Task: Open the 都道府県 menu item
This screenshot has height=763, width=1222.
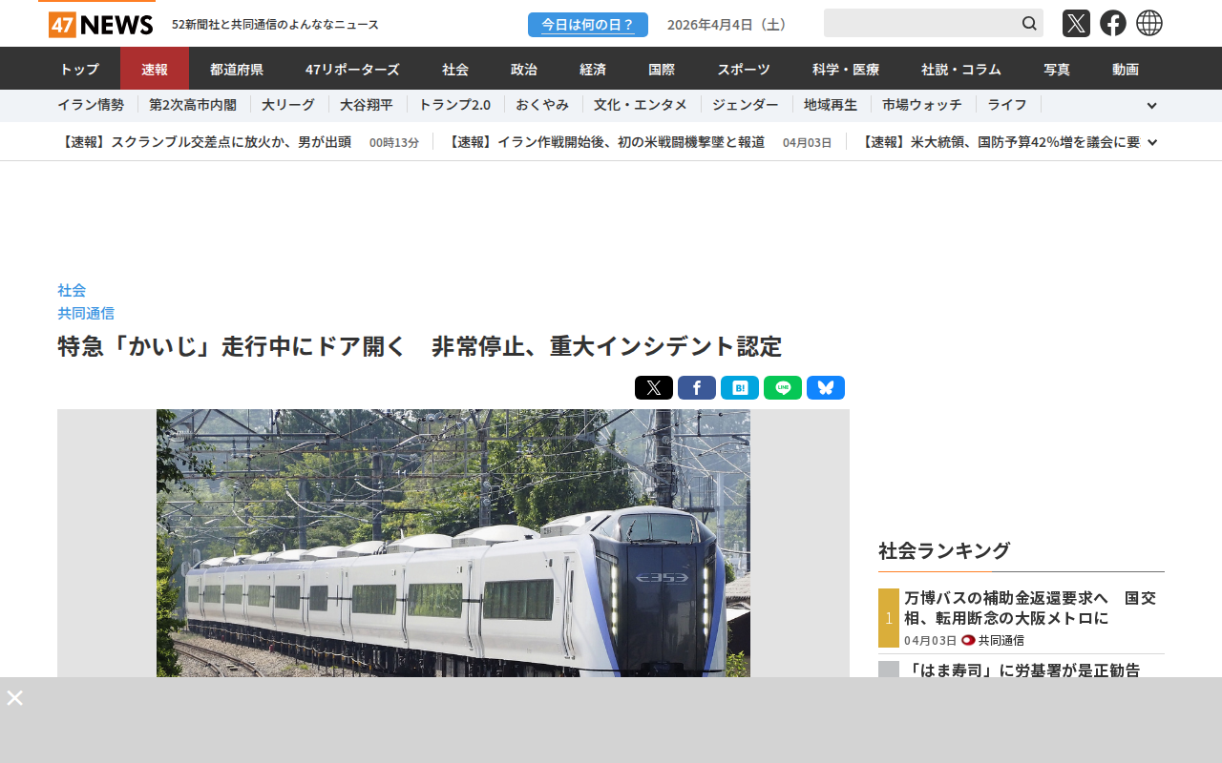Action: [237, 69]
